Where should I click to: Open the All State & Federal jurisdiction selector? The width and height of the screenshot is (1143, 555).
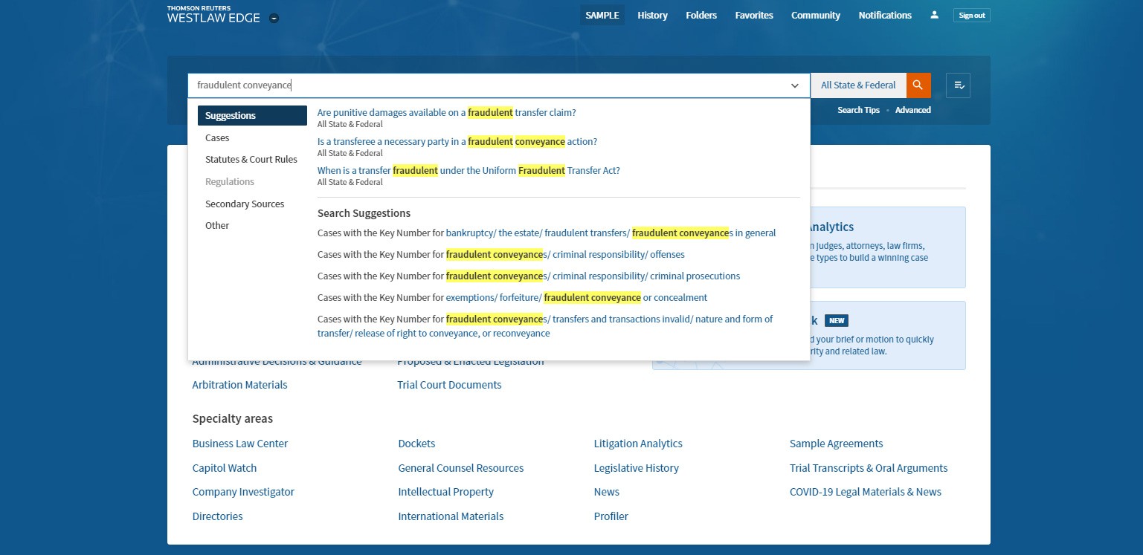[x=858, y=85]
